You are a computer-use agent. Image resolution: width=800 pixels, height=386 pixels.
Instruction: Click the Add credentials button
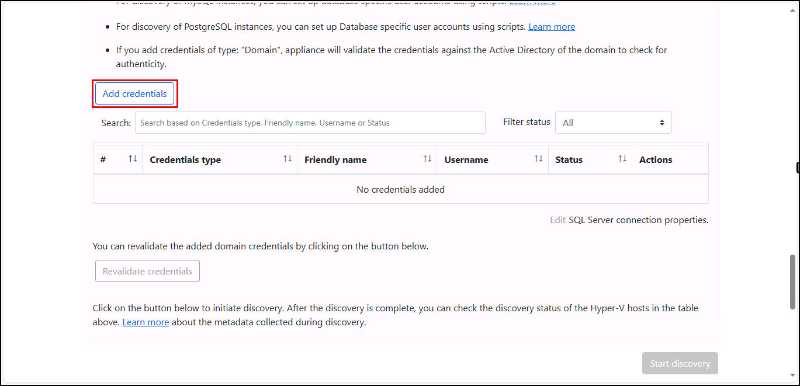click(134, 93)
